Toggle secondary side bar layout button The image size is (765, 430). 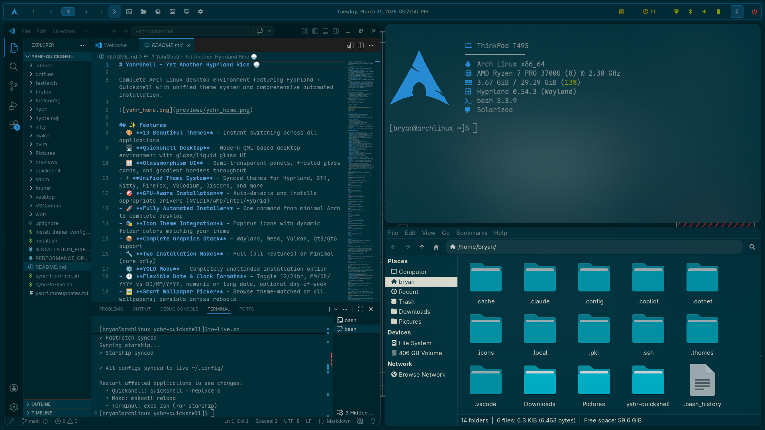pos(336,31)
